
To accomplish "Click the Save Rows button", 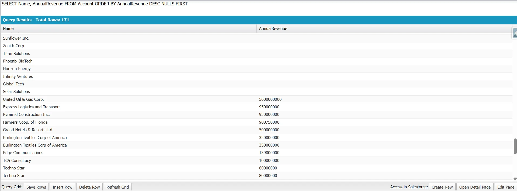I will 36,187.
